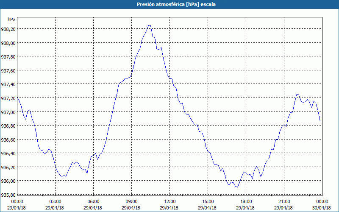
Task: Click the chart title 'Presión atmosférica [hPa] escala'
Action: [x=176, y=4]
